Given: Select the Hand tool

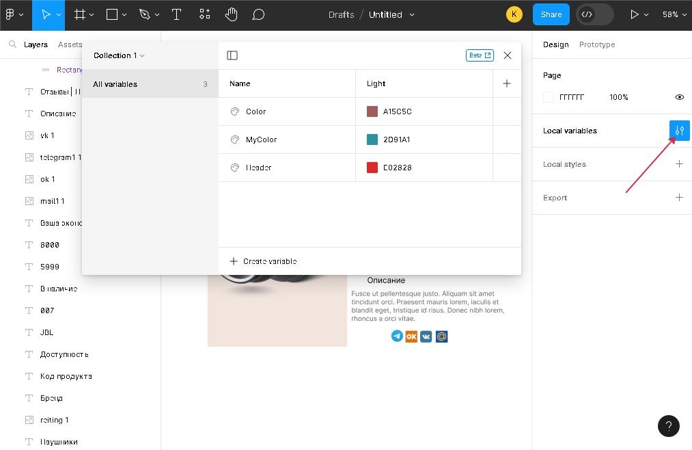Looking at the screenshot, I should point(232,14).
